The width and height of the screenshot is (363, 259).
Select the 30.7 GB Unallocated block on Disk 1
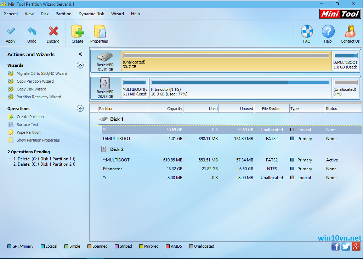click(226, 61)
